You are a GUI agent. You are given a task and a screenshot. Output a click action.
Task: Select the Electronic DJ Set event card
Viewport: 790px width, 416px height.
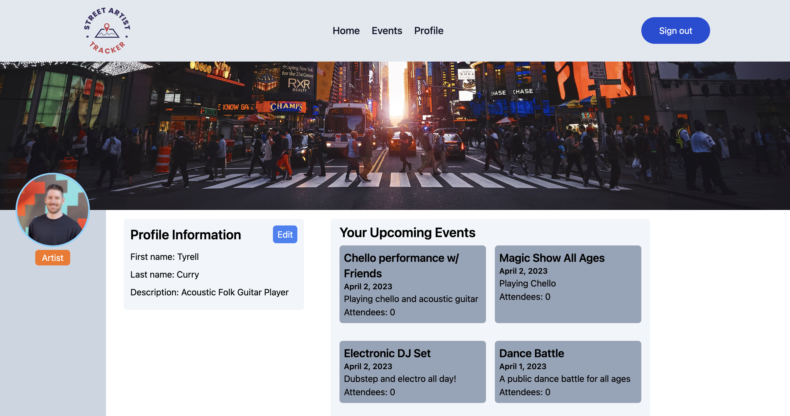click(x=412, y=372)
